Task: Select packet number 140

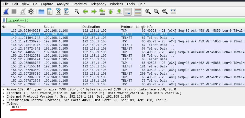Action: coord(123,38)
